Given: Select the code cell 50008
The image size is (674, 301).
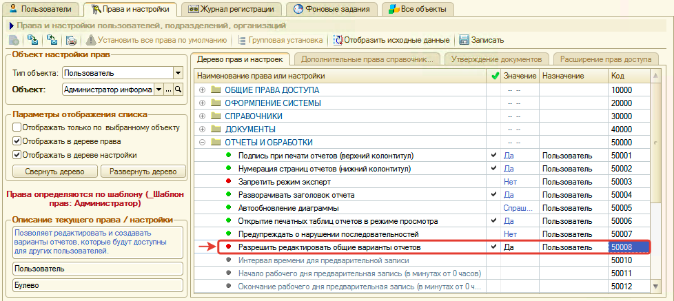Looking at the screenshot, I should [628, 247].
